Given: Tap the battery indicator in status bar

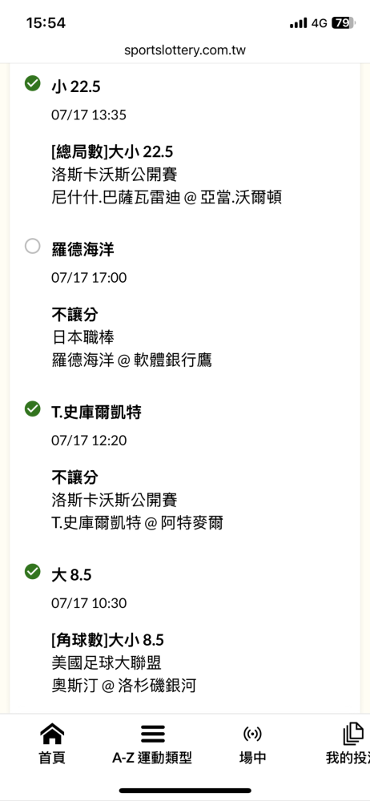Looking at the screenshot, I should (344, 23).
